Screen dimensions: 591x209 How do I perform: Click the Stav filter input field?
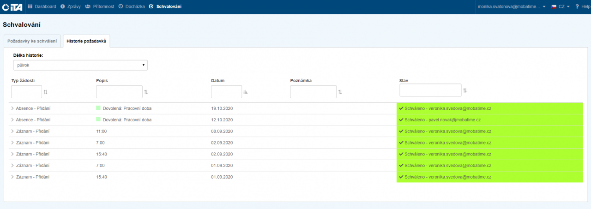pos(430,90)
